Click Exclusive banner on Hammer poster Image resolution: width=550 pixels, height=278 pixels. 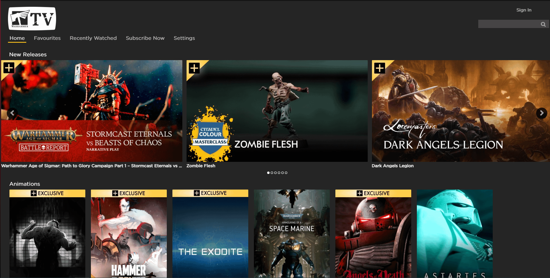[129, 193]
